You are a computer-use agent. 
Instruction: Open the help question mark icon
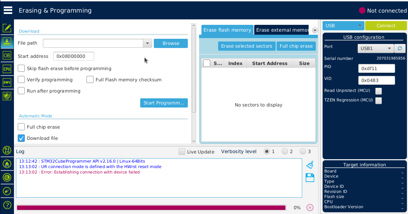click(7, 205)
